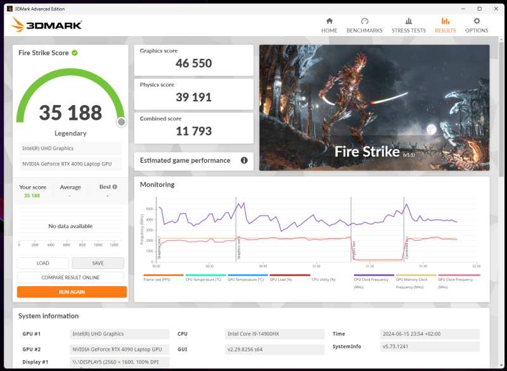Click the Home house icon
507x371 pixels.
(x=329, y=21)
